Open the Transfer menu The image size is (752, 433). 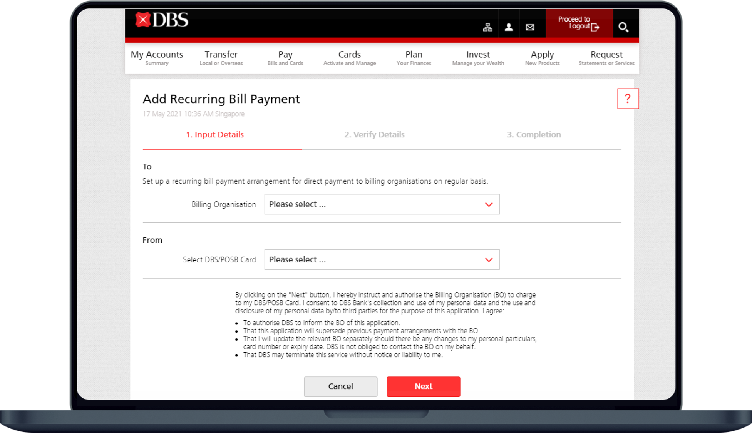click(221, 58)
